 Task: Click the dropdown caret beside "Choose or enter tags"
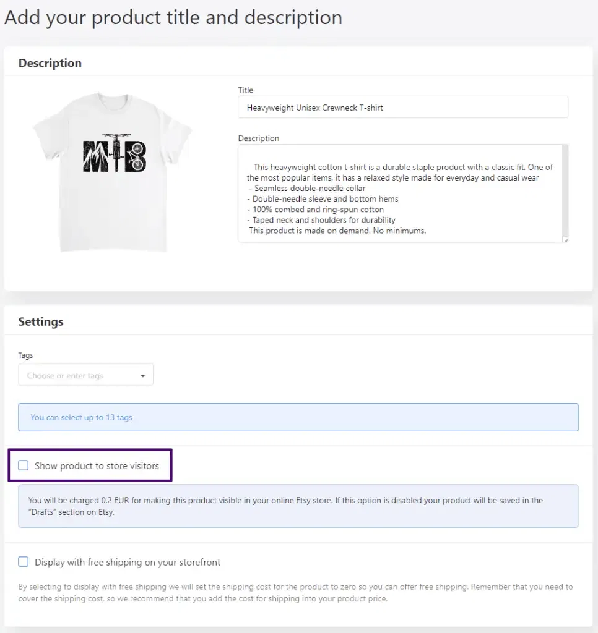[144, 375]
